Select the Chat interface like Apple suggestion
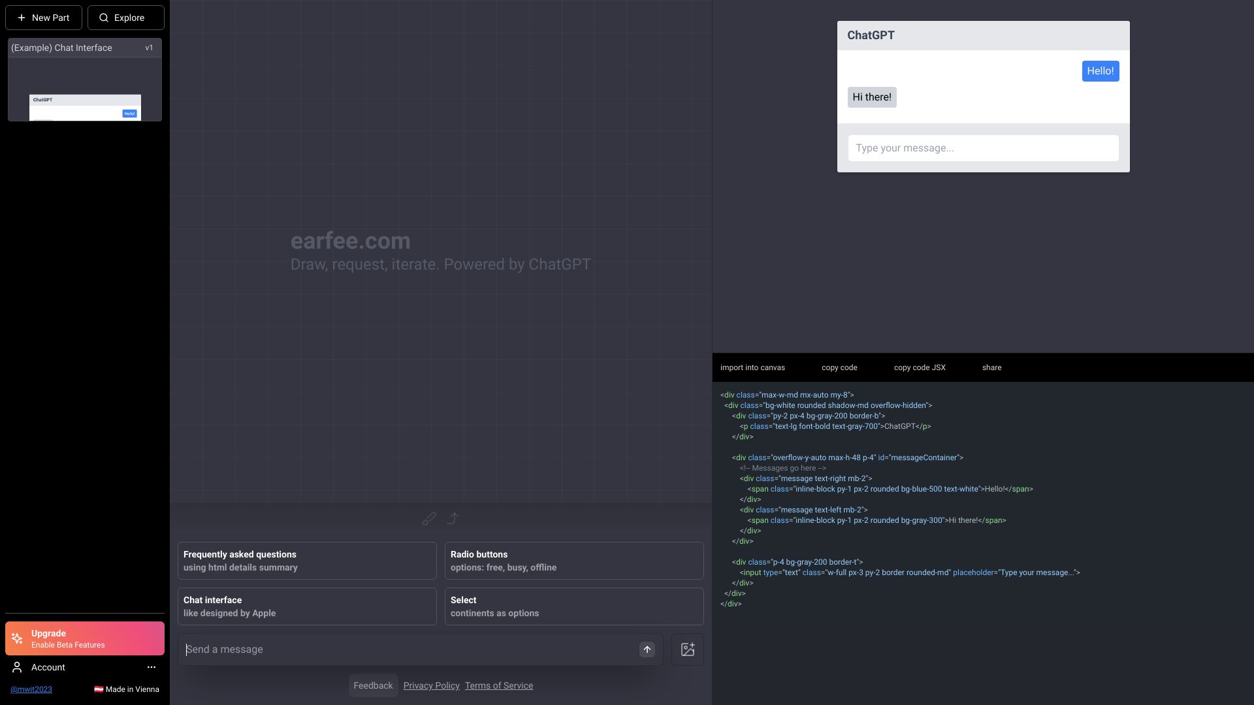The image size is (1254, 705). 307,606
